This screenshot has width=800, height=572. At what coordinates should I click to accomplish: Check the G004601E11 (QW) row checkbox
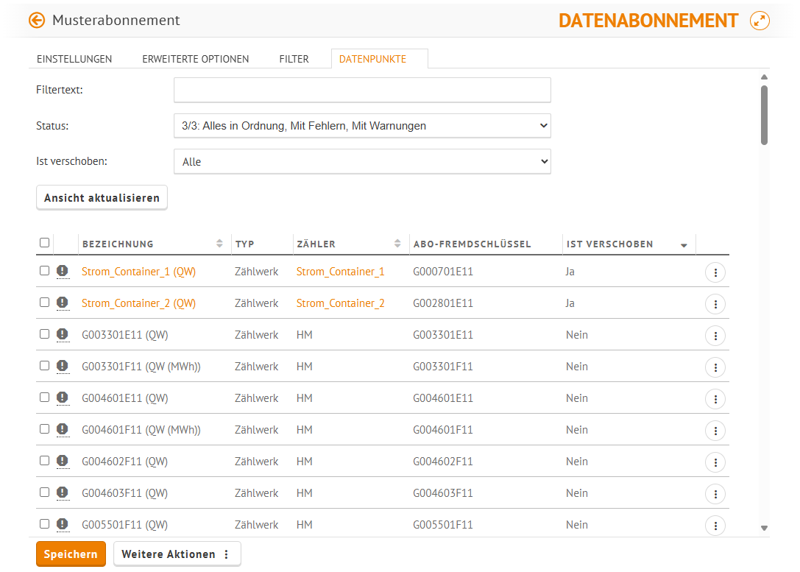[44, 397]
